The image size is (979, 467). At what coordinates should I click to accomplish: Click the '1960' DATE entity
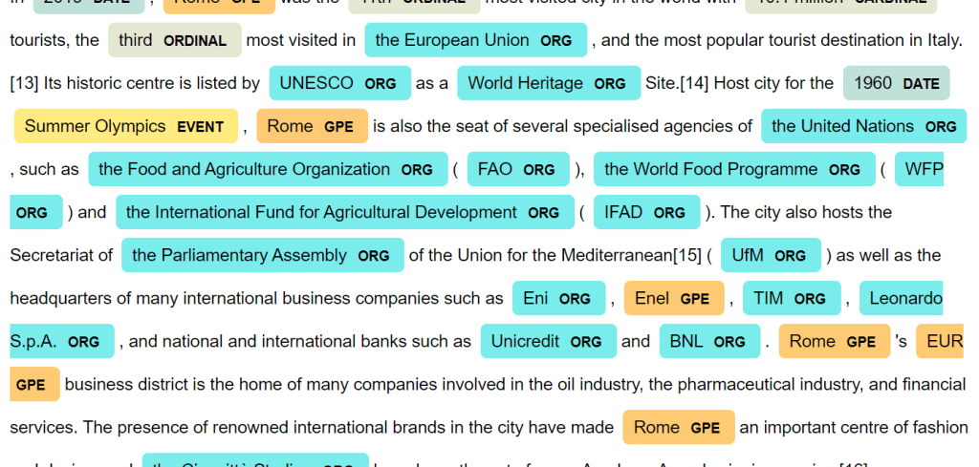tap(896, 83)
